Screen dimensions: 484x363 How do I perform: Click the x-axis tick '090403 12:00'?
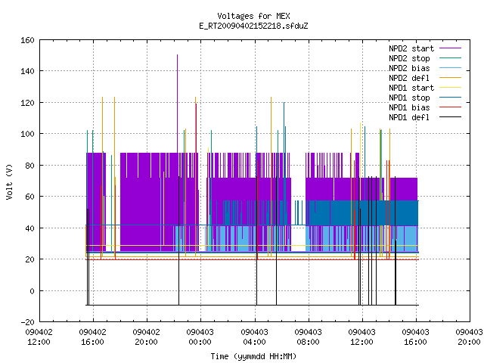pos(361,337)
